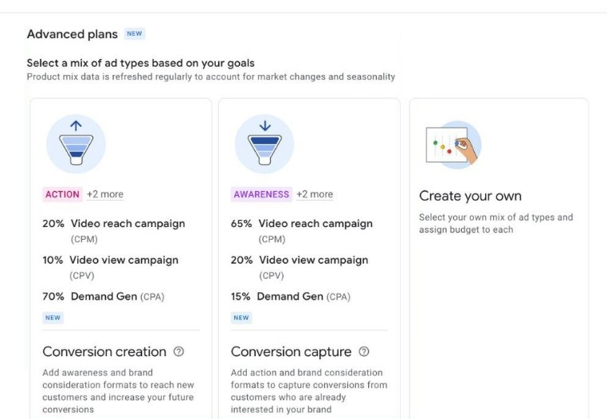
Task: Open help icon beside Conversion creation
Action: (178, 352)
